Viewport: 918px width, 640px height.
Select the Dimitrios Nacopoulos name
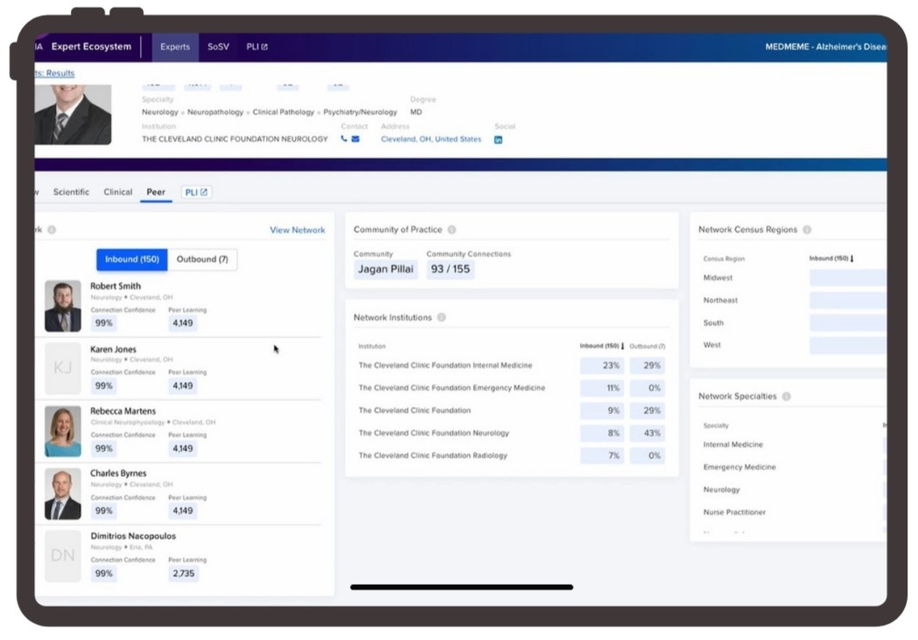click(133, 536)
